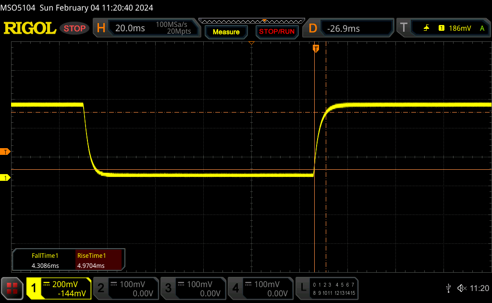
Task: Open the function navigation grid icon
Action: click(x=12, y=288)
